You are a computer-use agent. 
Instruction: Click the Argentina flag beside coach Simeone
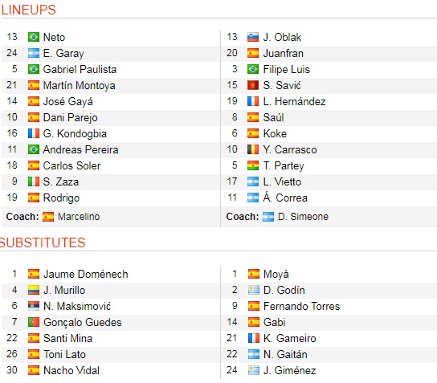(268, 217)
